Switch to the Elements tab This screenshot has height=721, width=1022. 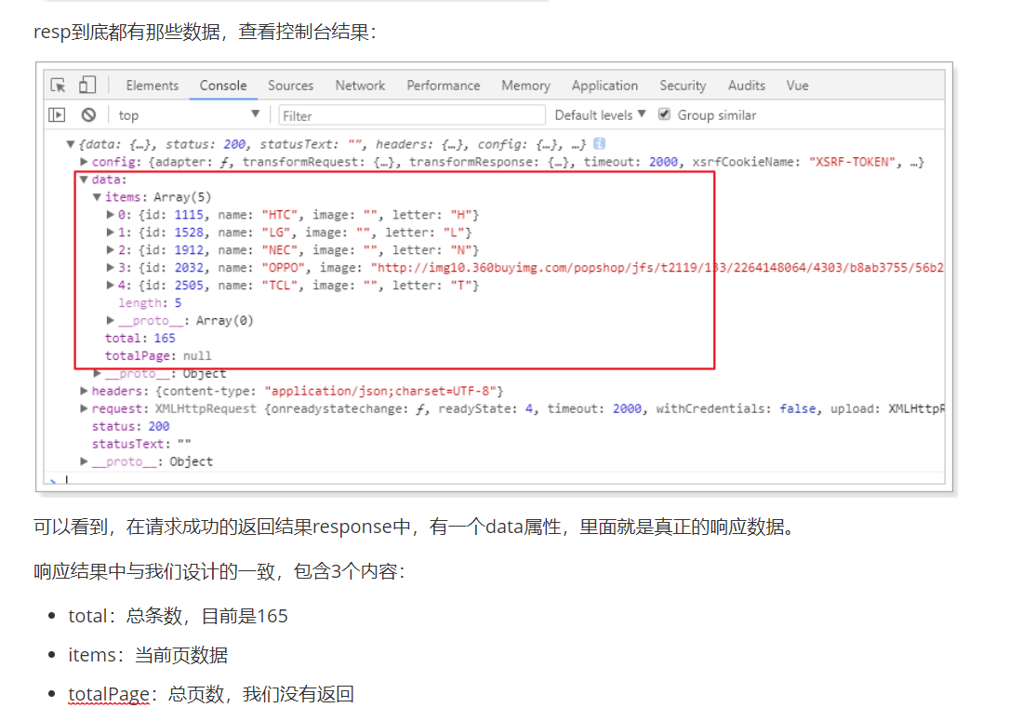coord(152,86)
